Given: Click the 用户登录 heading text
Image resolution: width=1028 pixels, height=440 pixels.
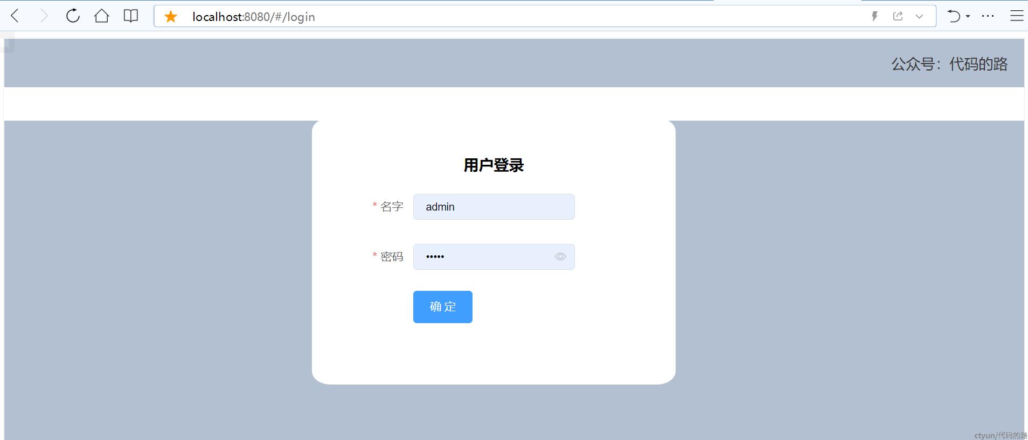Looking at the screenshot, I should click(494, 165).
